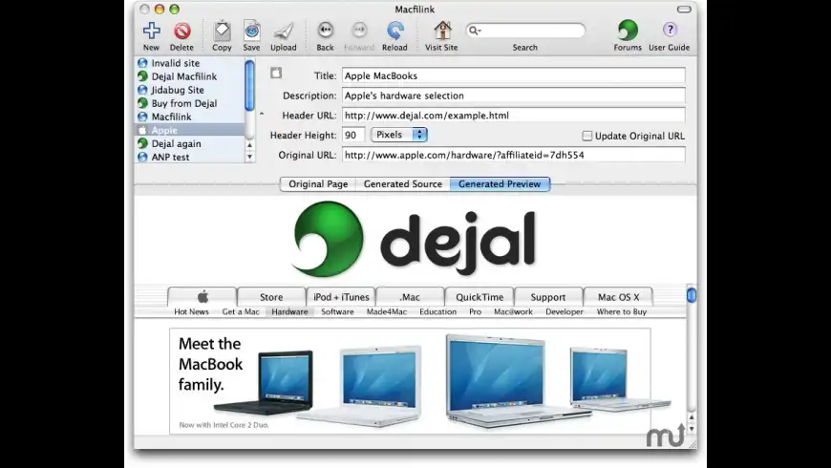This screenshot has width=831, height=468.
Task: Open the Pixels unit dropdown
Action: pos(399,135)
